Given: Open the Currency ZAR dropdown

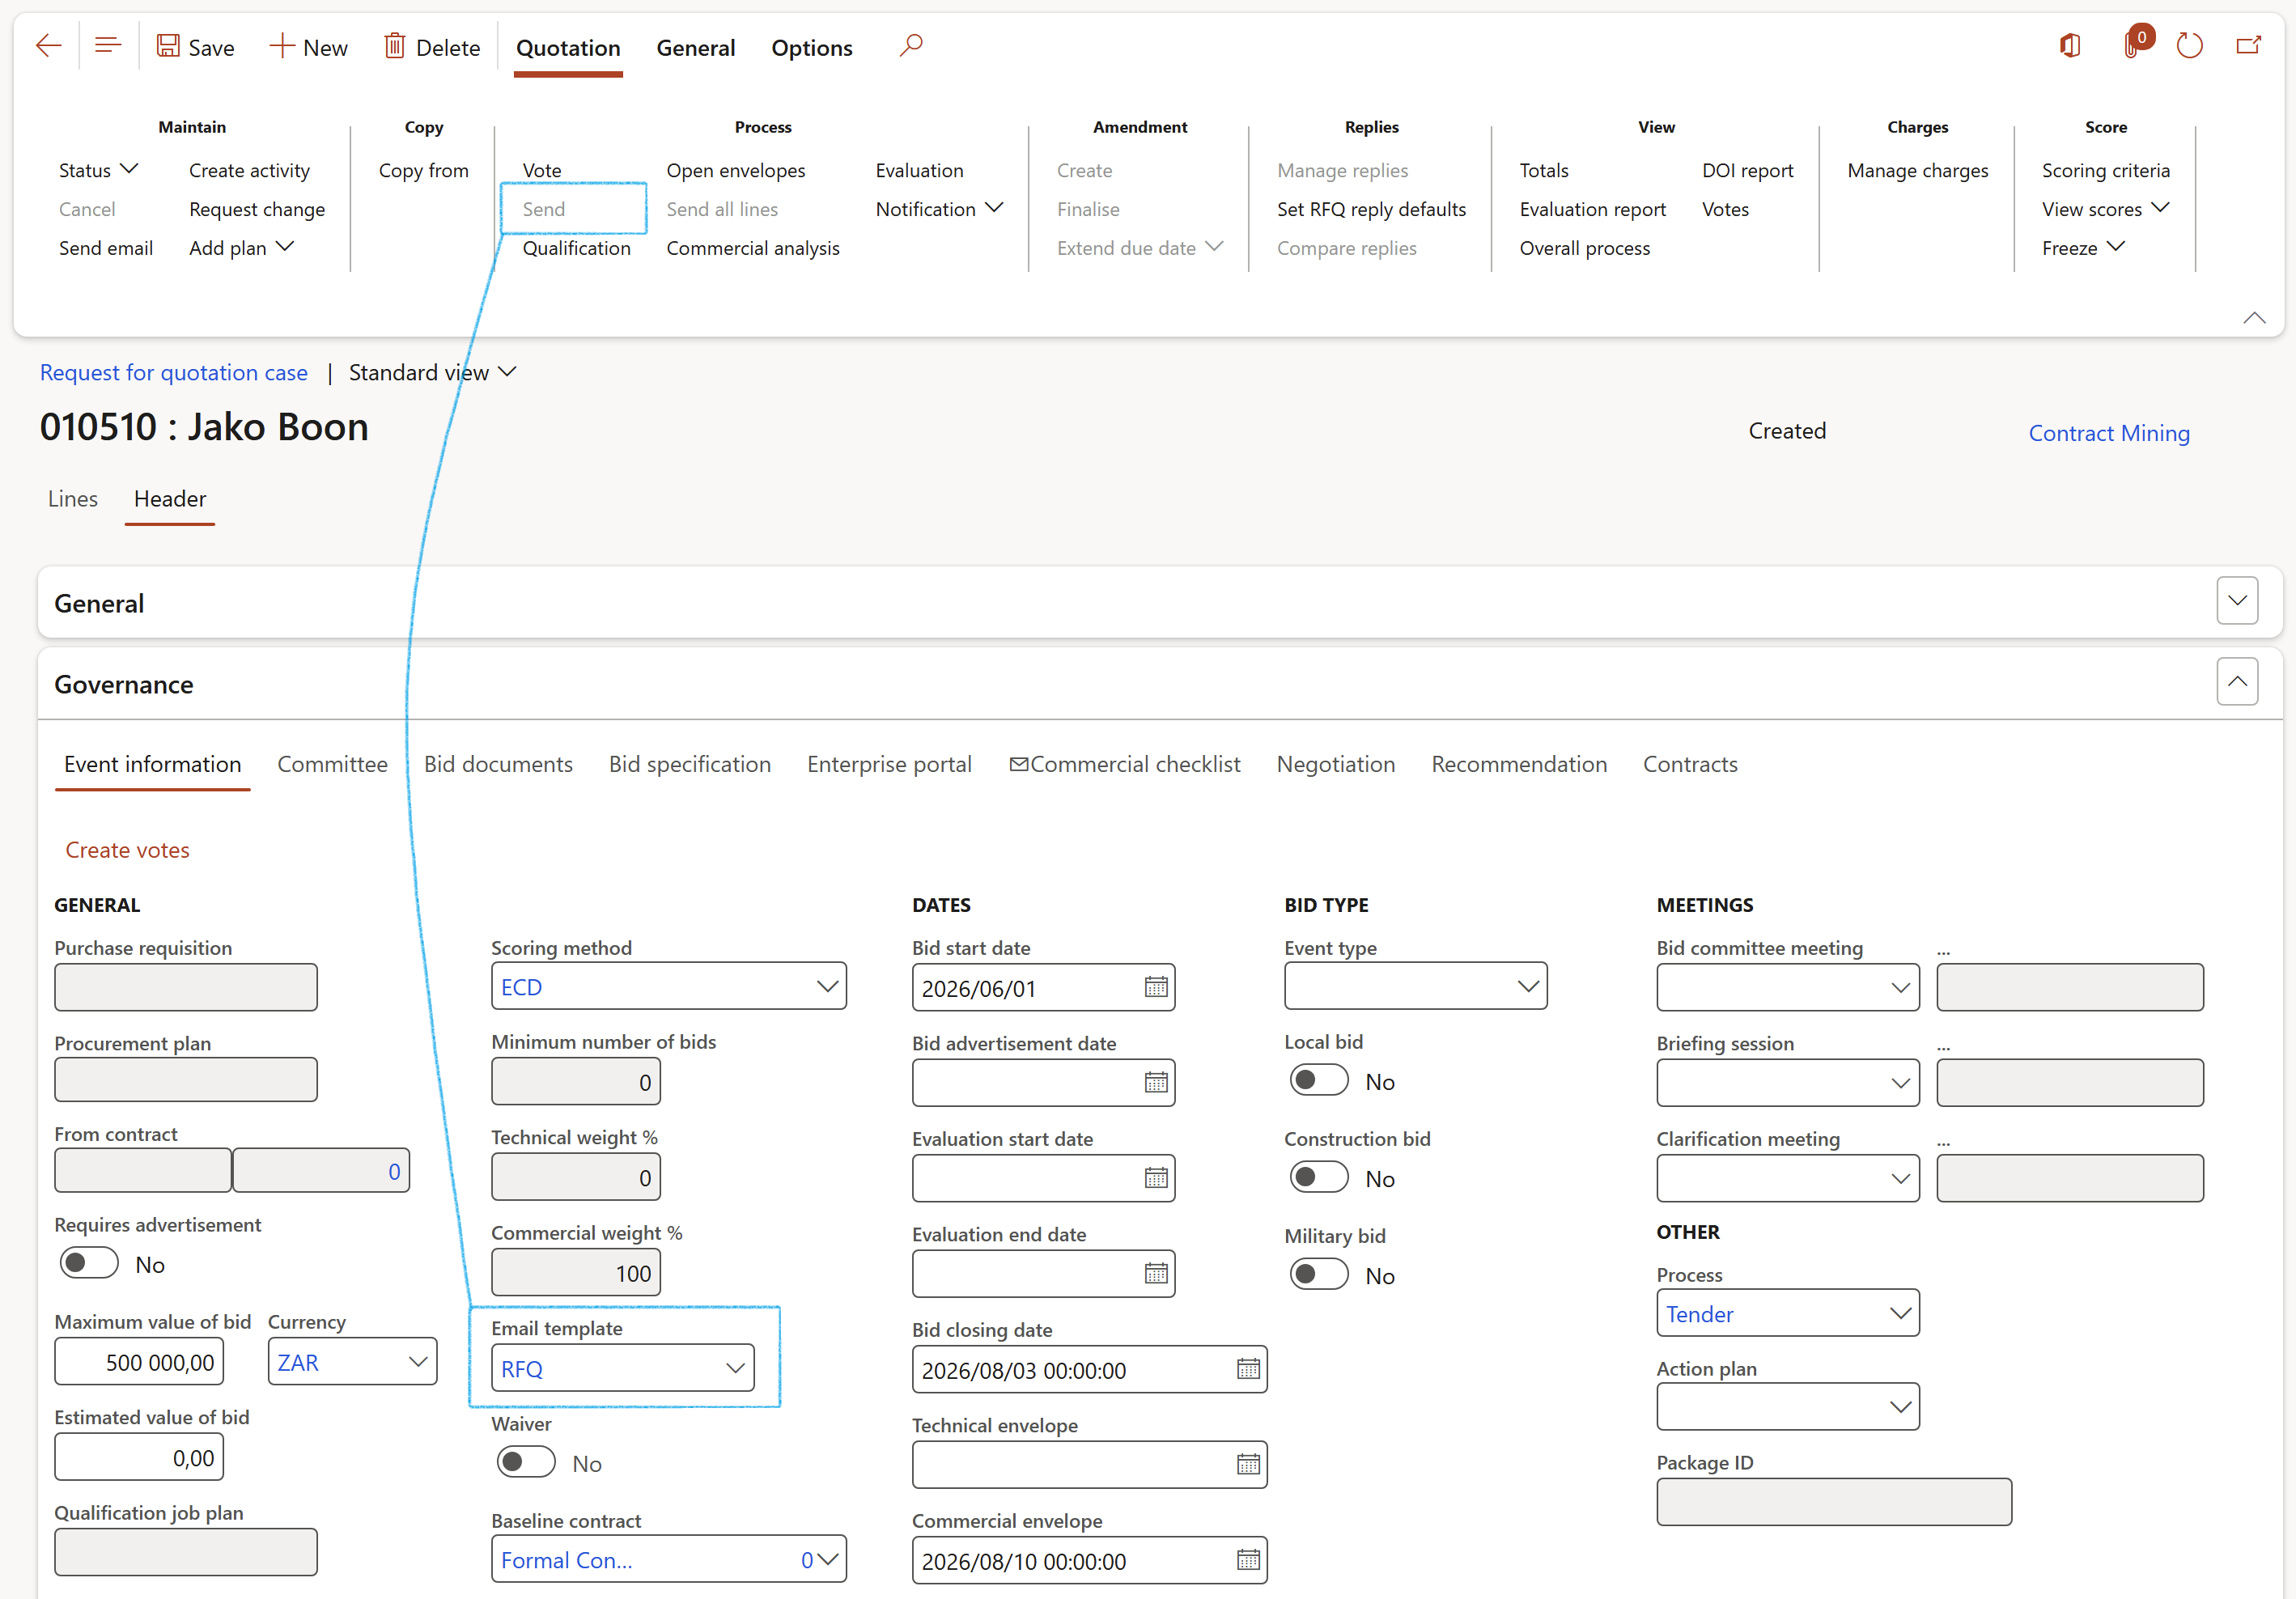Looking at the screenshot, I should tap(418, 1361).
